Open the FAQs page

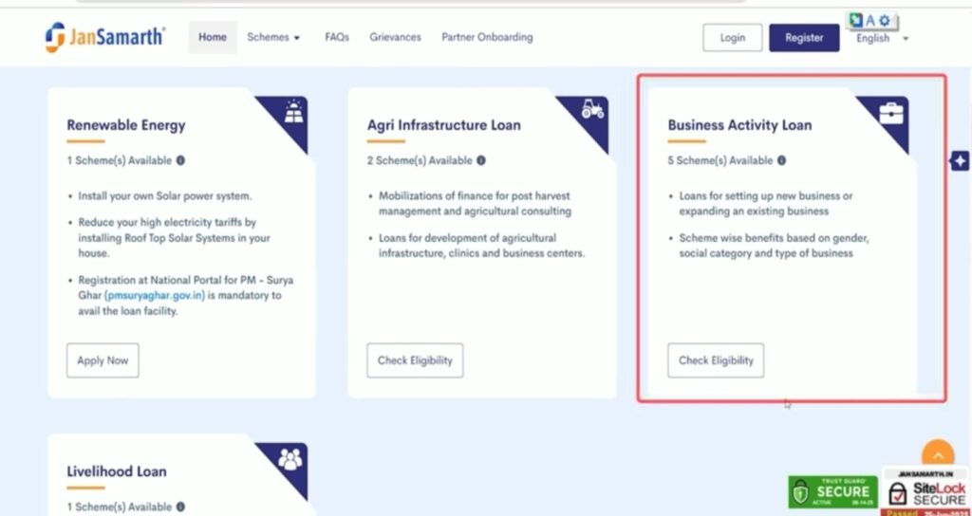pos(337,37)
